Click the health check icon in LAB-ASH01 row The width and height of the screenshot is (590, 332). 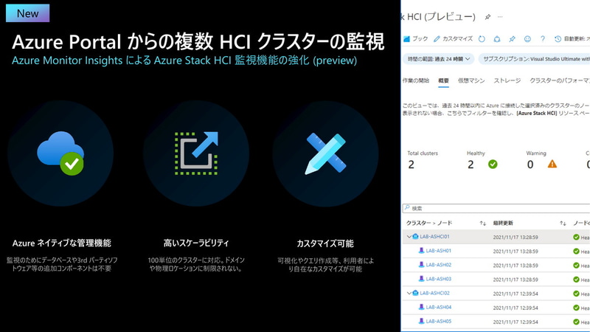click(576, 251)
